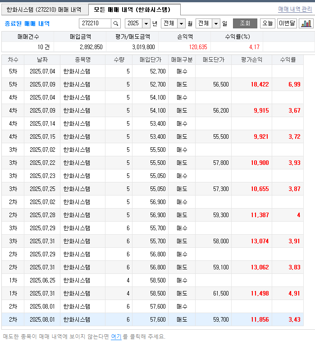
Task: Open the 매매 내역 관리 link
Action: [x=295, y=9]
